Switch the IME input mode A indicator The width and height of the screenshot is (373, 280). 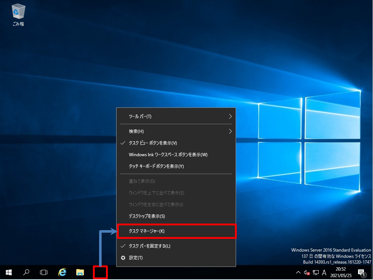pos(324,273)
